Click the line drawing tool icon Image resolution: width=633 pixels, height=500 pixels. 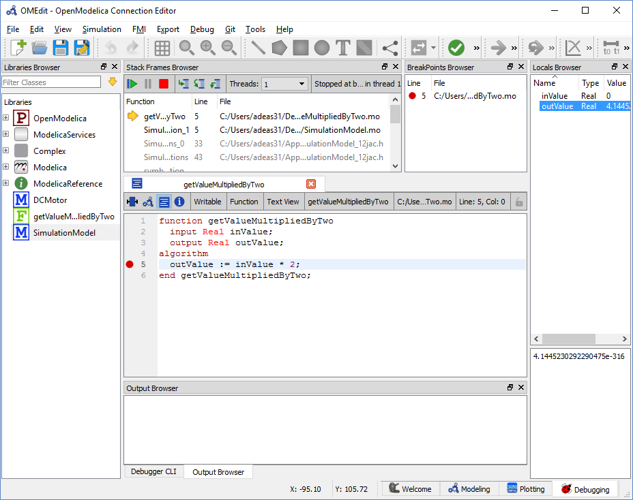click(258, 48)
